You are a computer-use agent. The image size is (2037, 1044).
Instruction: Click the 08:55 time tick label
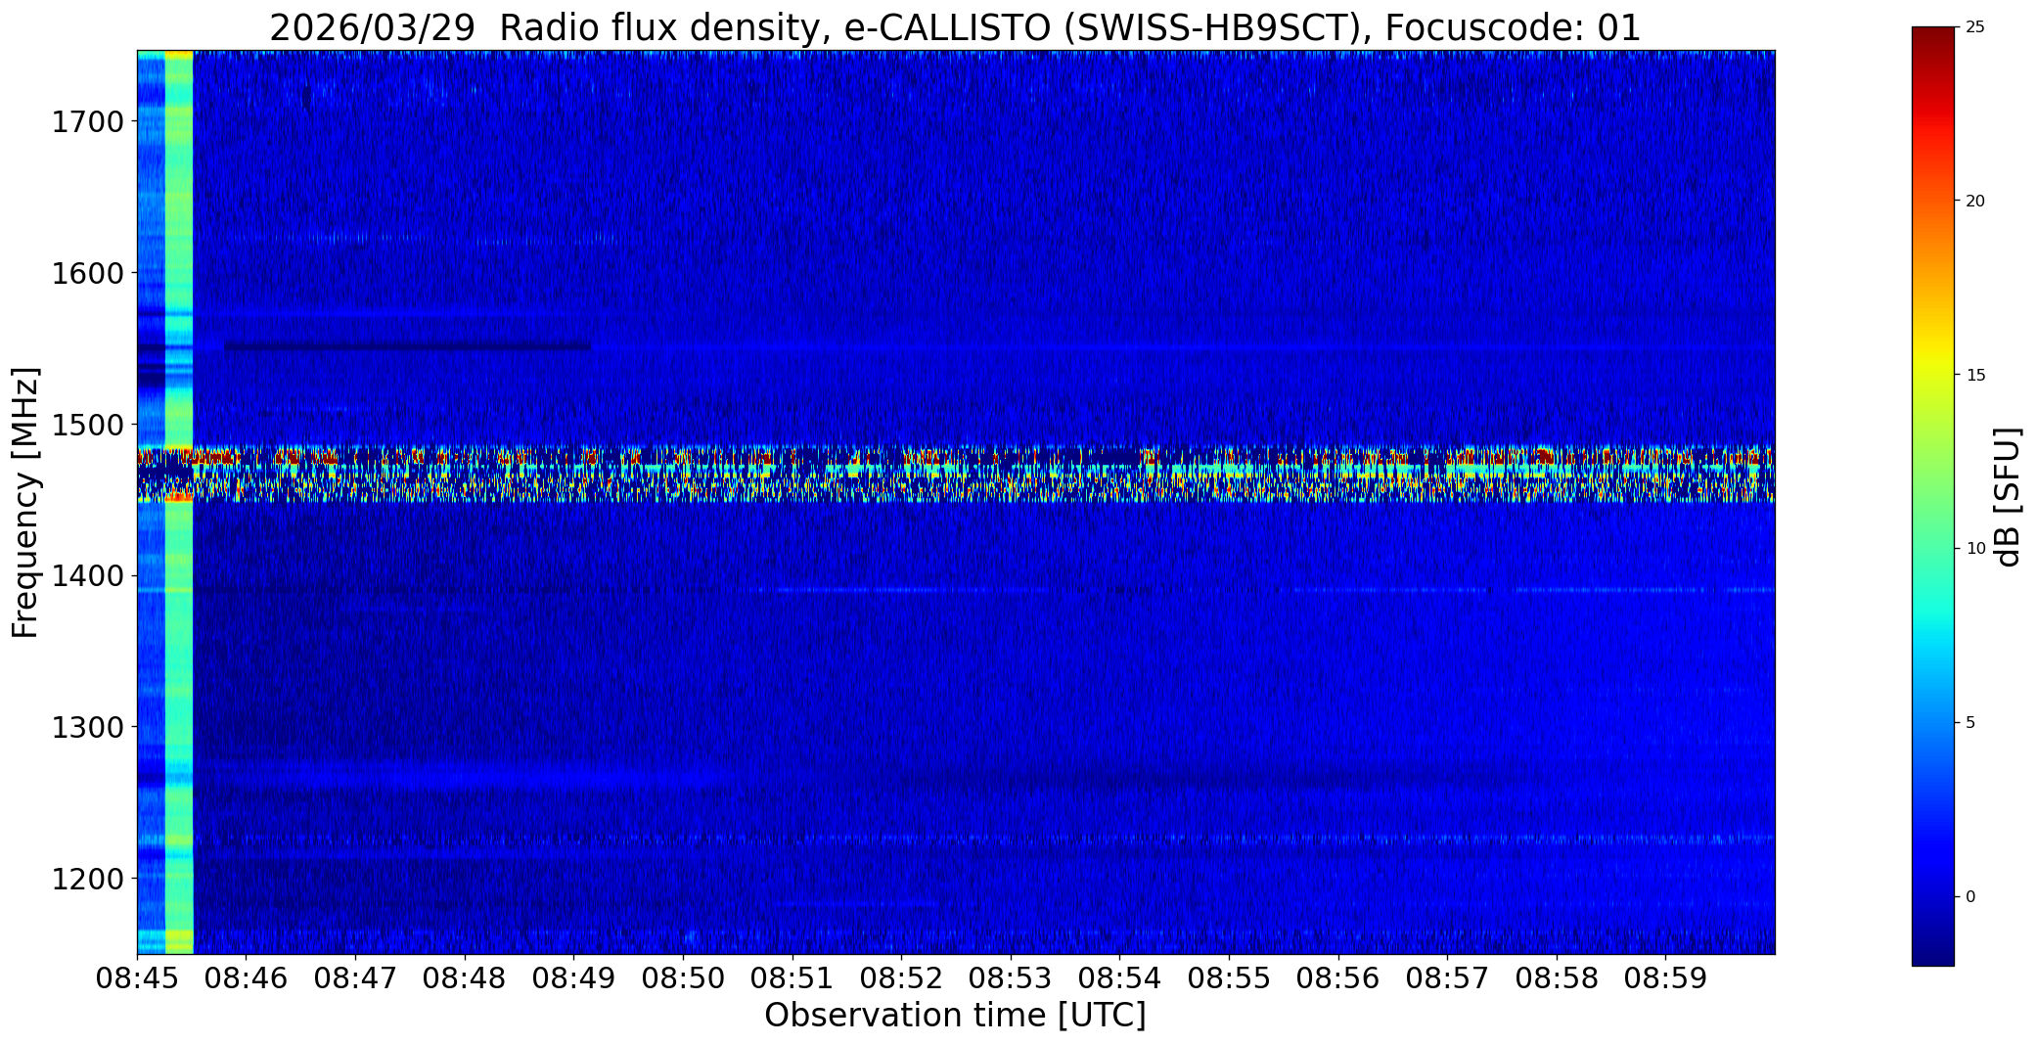click(1229, 977)
